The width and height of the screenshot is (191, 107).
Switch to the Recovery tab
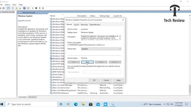(84, 25)
